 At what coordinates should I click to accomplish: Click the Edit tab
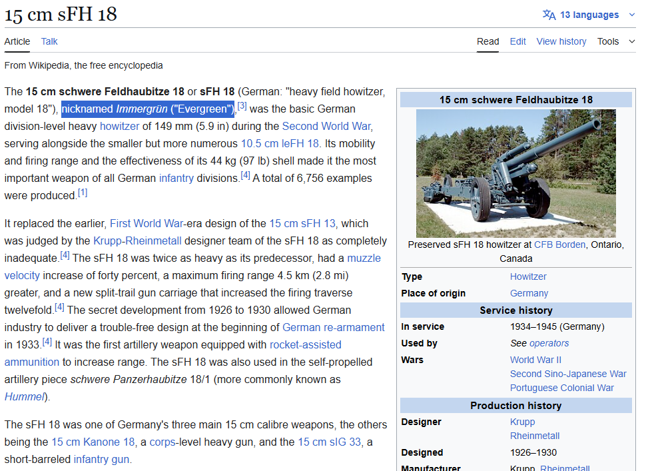pos(517,41)
